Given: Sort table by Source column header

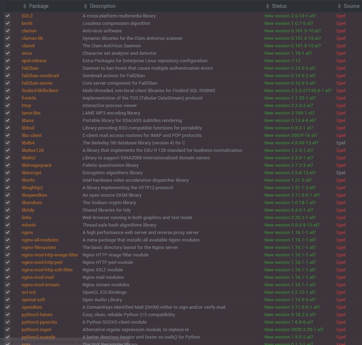Looking at the screenshot, I should 351,6.
